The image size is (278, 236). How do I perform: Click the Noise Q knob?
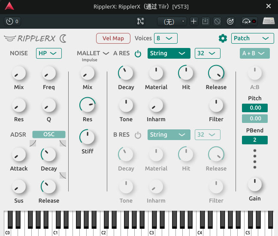click(x=49, y=105)
